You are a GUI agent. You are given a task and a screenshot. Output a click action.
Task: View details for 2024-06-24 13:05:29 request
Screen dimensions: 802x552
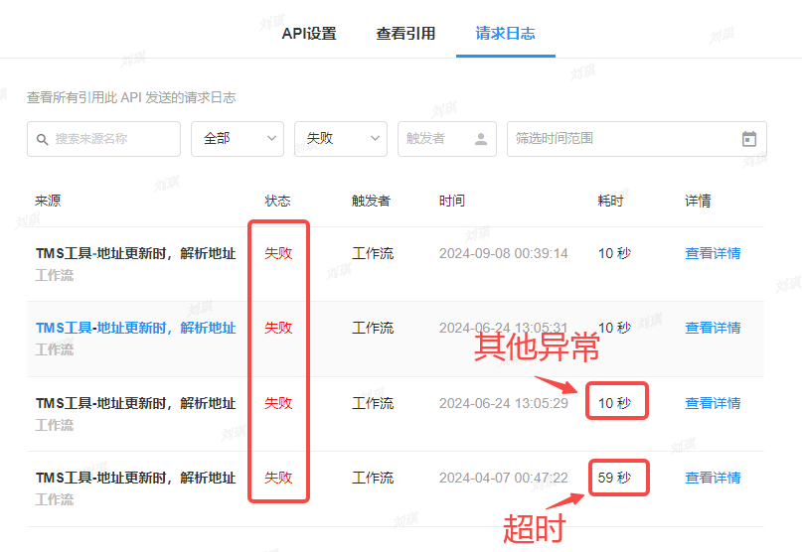point(713,403)
